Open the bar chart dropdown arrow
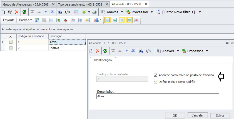The image size is (234, 119). point(100,20)
